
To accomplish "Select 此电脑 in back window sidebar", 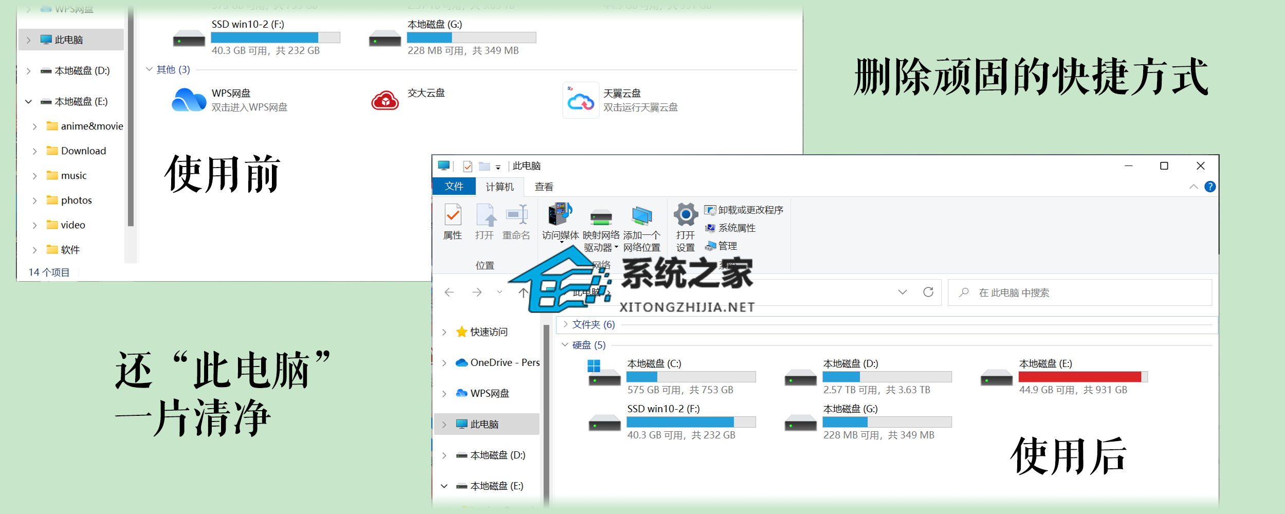I will click(71, 40).
